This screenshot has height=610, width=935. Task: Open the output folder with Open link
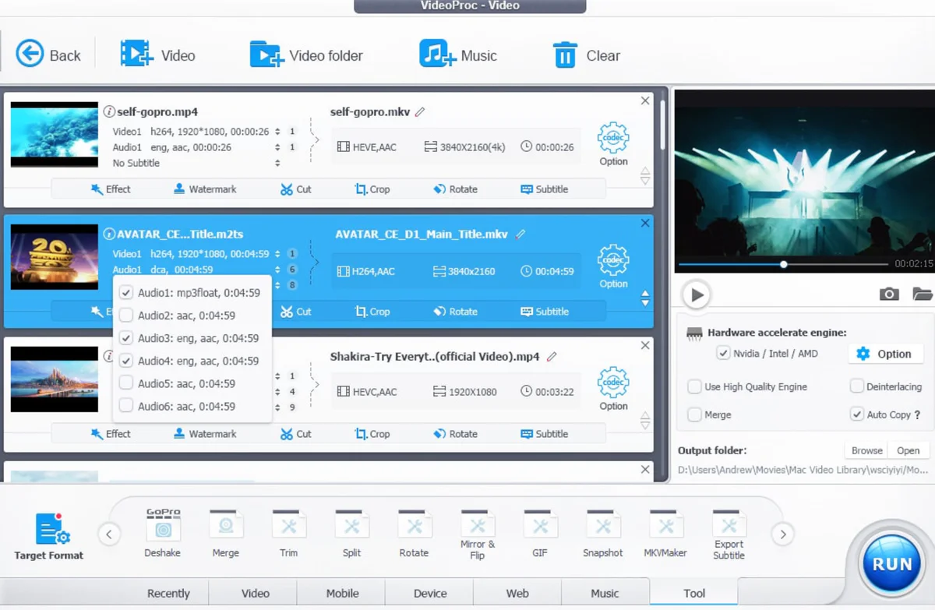tap(908, 450)
